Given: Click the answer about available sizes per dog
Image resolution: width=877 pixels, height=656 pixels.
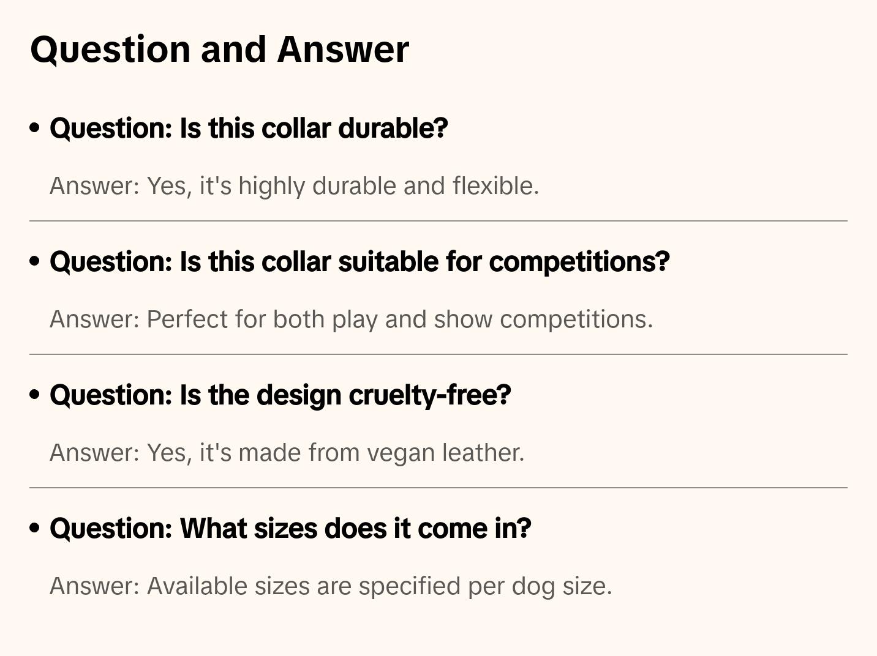Looking at the screenshot, I should point(331,586).
